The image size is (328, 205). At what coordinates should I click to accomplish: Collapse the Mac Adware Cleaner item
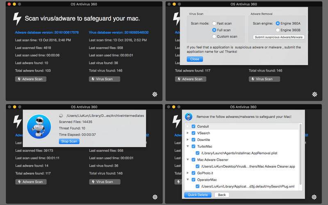tap(188, 159)
